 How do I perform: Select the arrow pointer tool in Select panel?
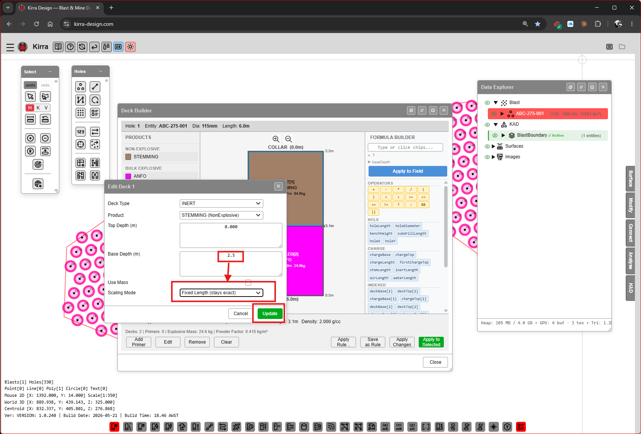coord(30,96)
